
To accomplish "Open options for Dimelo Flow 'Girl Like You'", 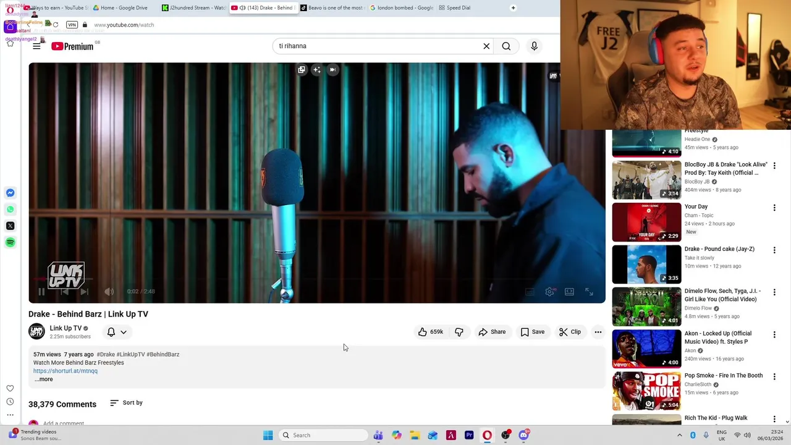I will (x=774, y=292).
